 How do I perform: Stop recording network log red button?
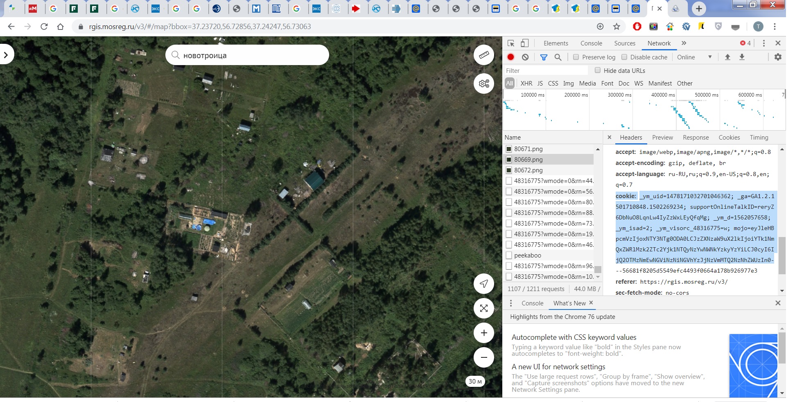point(510,57)
